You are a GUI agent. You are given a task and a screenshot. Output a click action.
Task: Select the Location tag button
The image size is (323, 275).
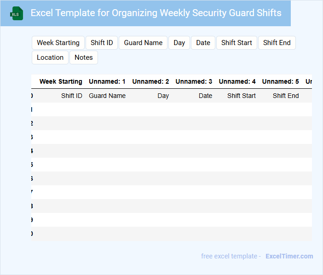(x=50, y=57)
